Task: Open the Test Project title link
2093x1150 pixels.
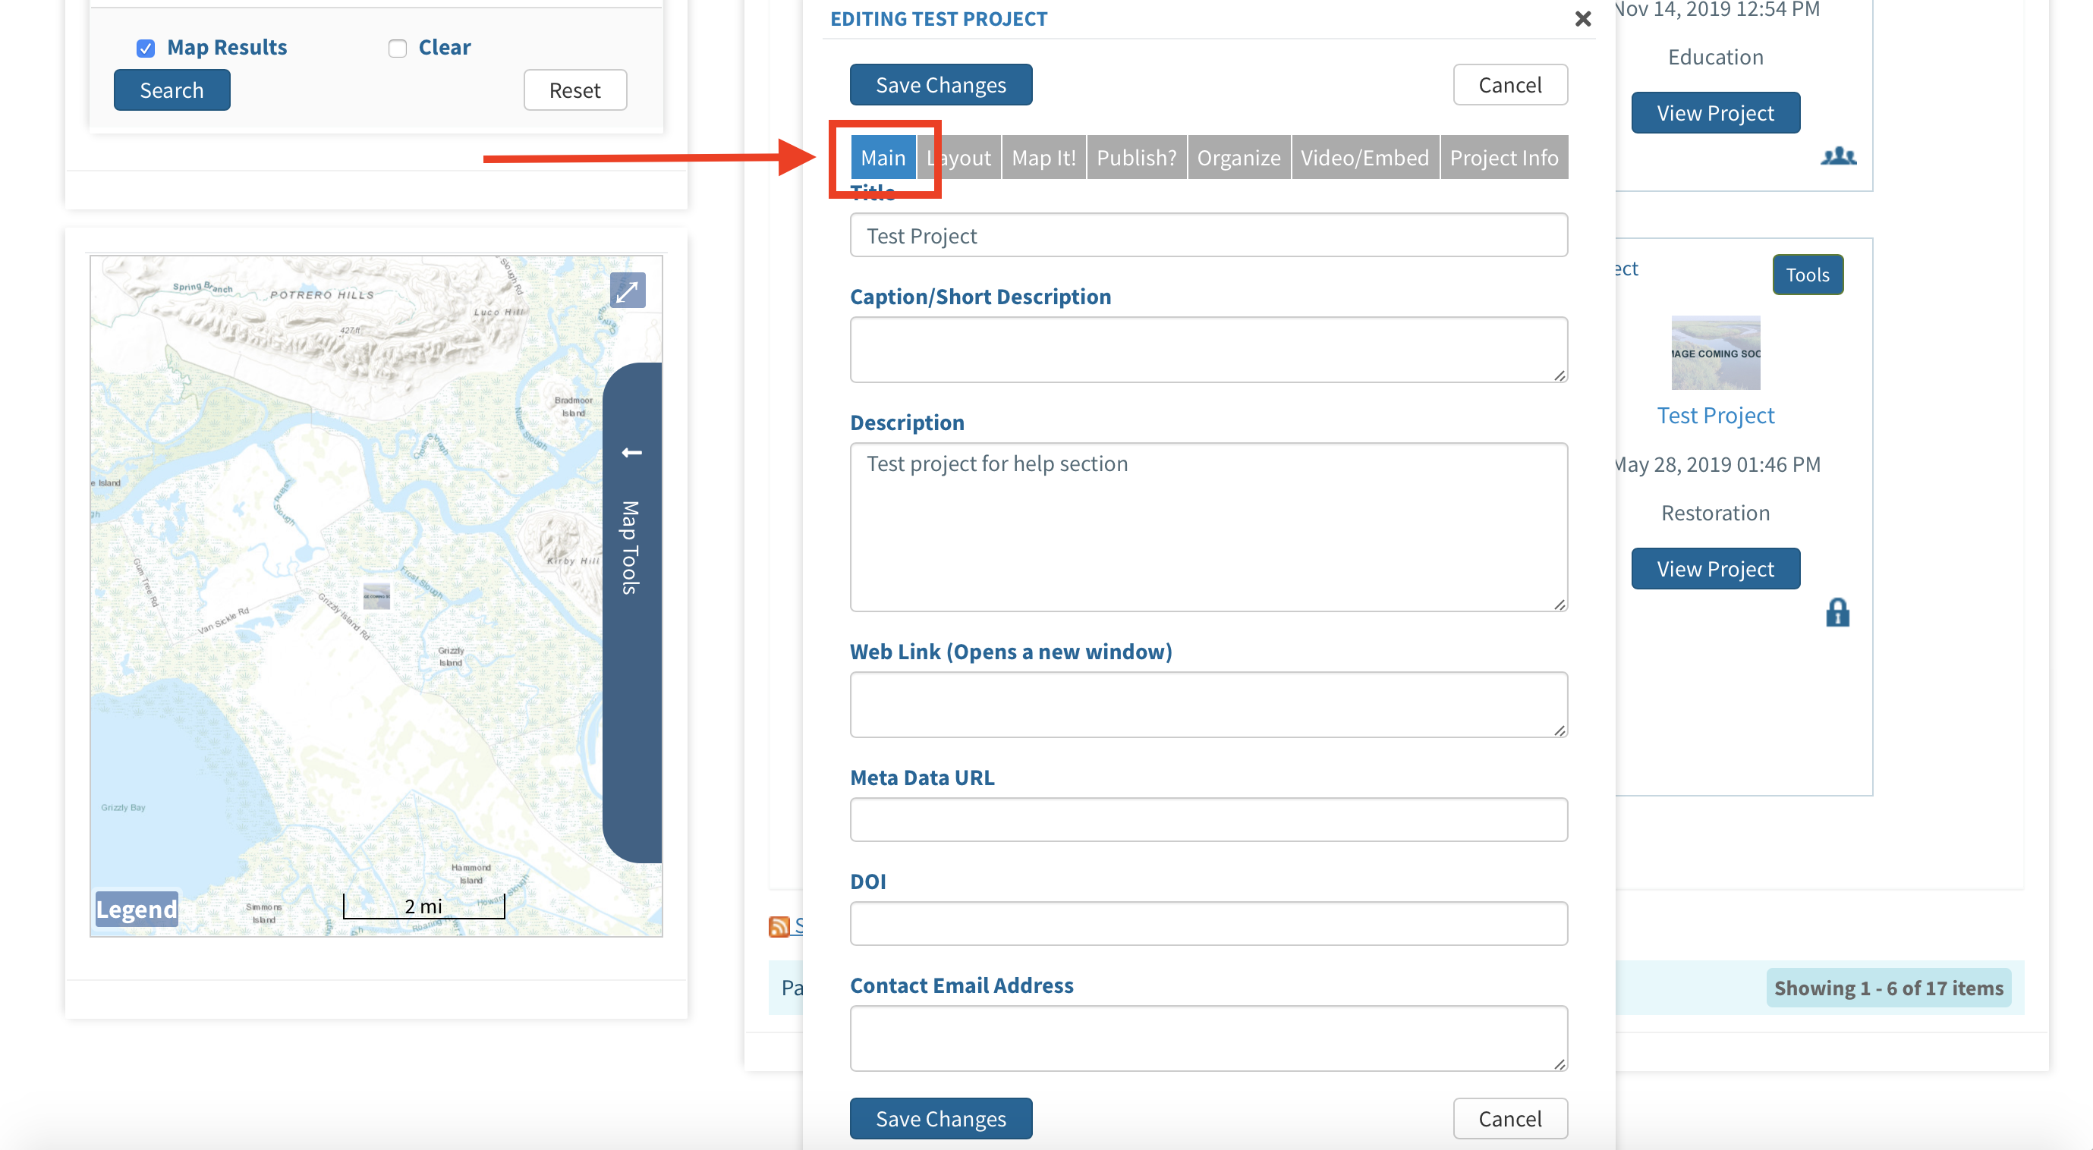Action: click(1714, 415)
